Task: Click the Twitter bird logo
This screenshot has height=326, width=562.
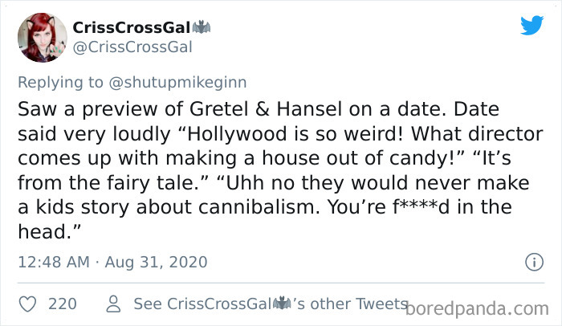Action: pyautogui.click(x=531, y=26)
